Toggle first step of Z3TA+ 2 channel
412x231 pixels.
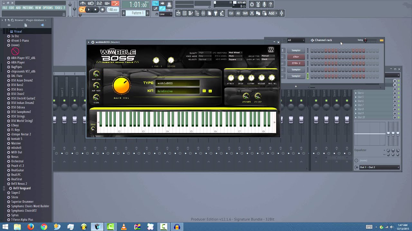312,63
